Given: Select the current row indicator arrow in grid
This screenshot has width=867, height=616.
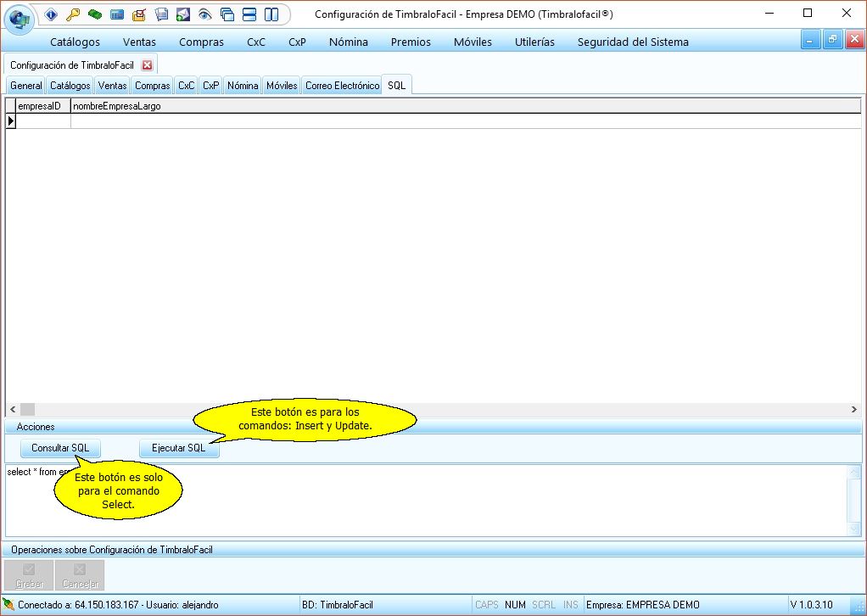Looking at the screenshot, I should (x=11, y=121).
